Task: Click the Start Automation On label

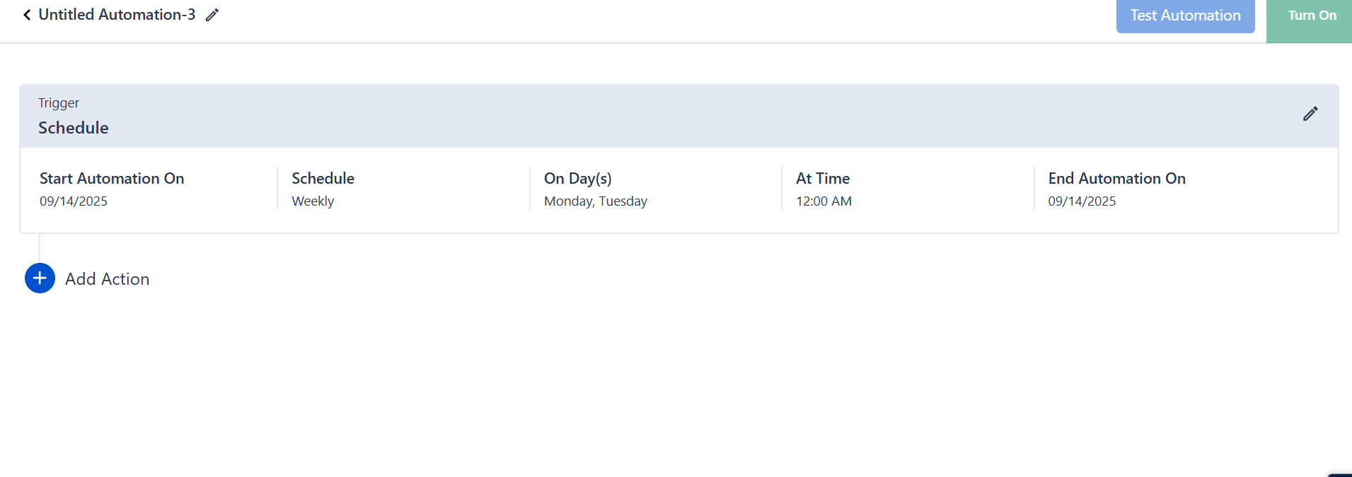Action: click(112, 179)
